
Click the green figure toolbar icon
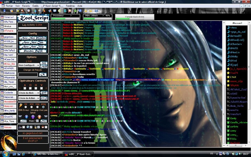75,11
